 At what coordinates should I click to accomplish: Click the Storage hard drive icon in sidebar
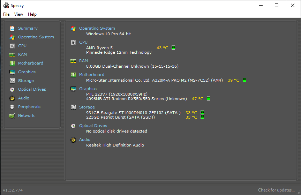click(x=12, y=81)
